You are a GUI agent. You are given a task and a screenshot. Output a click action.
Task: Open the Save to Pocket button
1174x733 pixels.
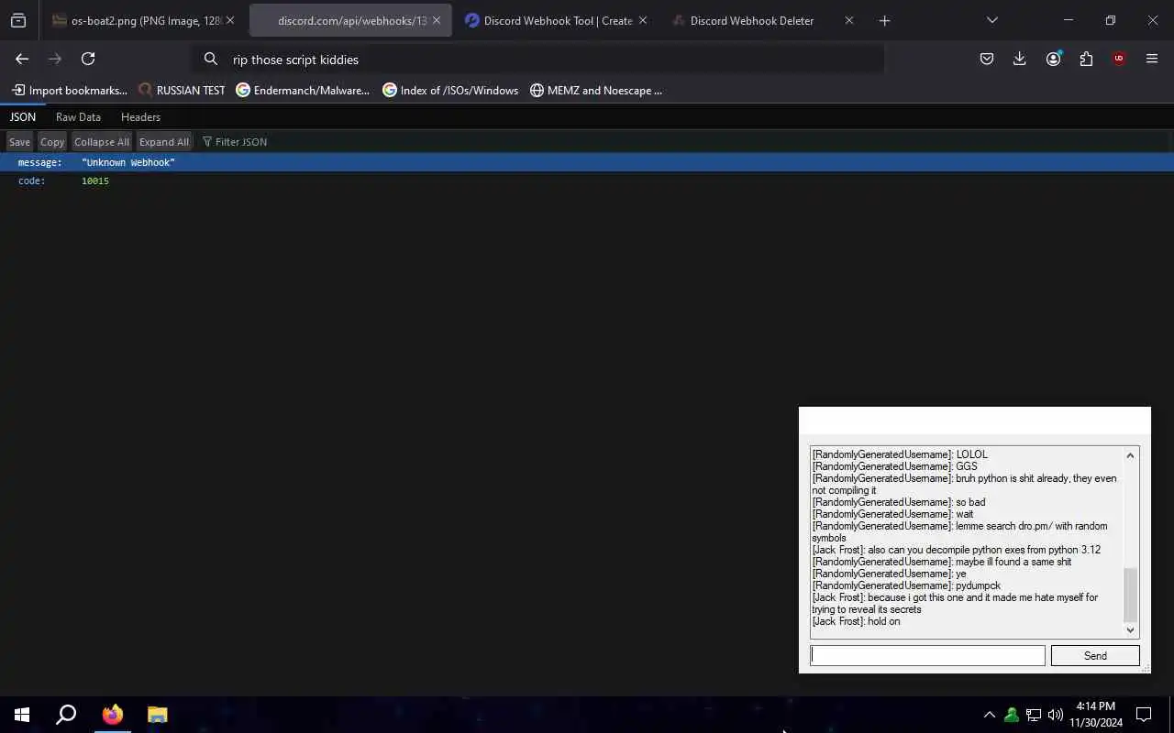click(987, 59)
